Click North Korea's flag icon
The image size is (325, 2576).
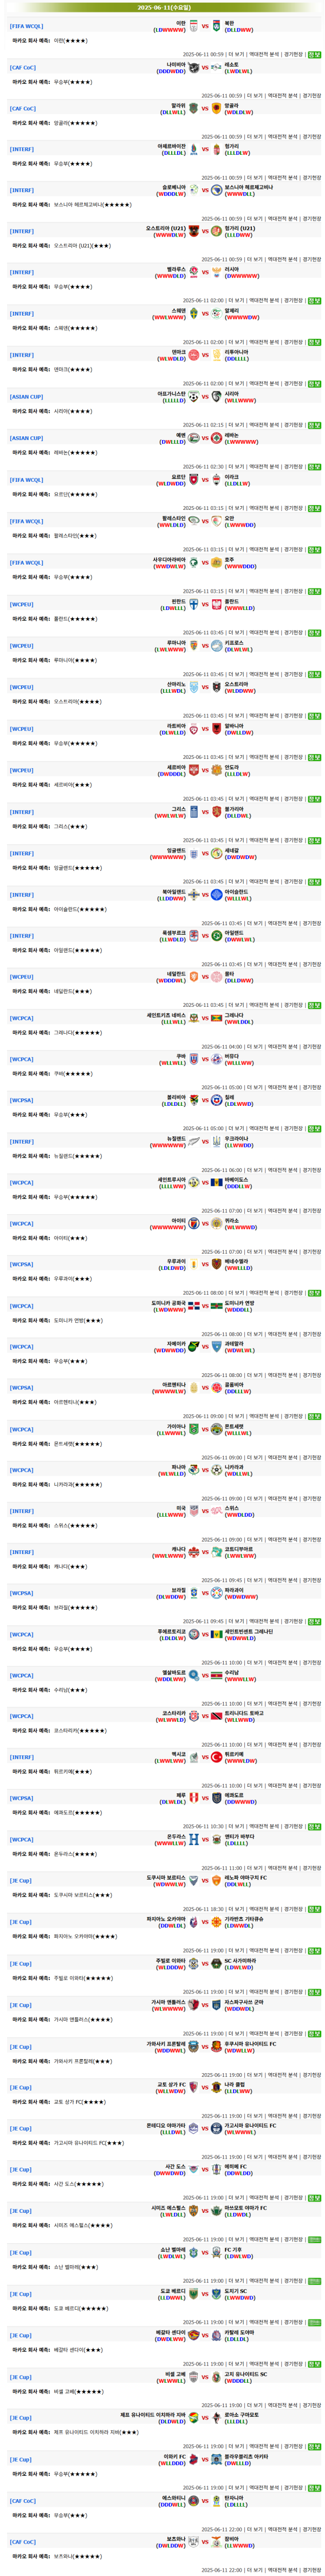pos(217,26)
